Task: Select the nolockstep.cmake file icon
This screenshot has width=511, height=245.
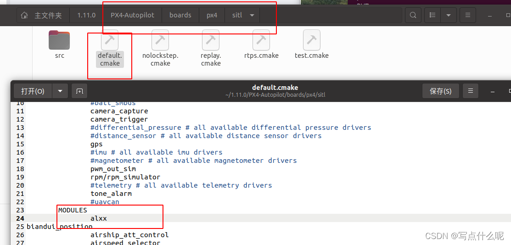Action: [x=160, y=40]
